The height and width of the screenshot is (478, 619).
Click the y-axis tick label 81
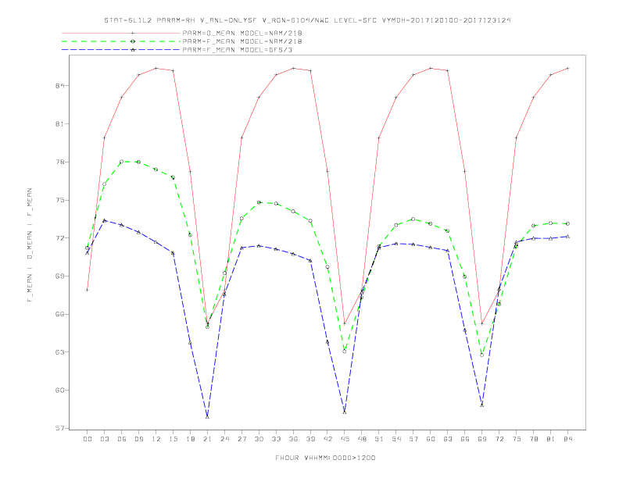[60, 124]
